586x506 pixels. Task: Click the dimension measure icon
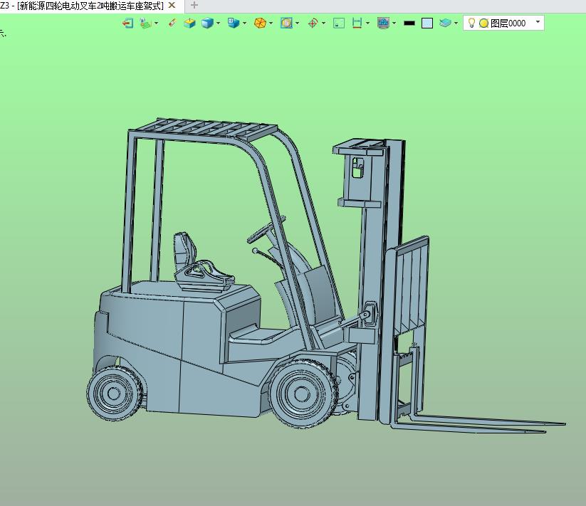[357, 23]
